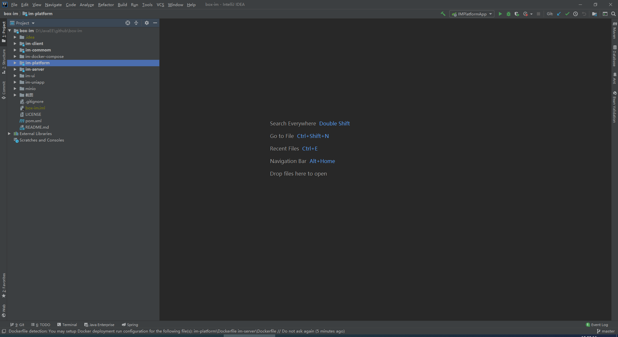The width and height of the screenshot is (618, 337).
Task: Open the Database tool window
Action: coord(614,56)
